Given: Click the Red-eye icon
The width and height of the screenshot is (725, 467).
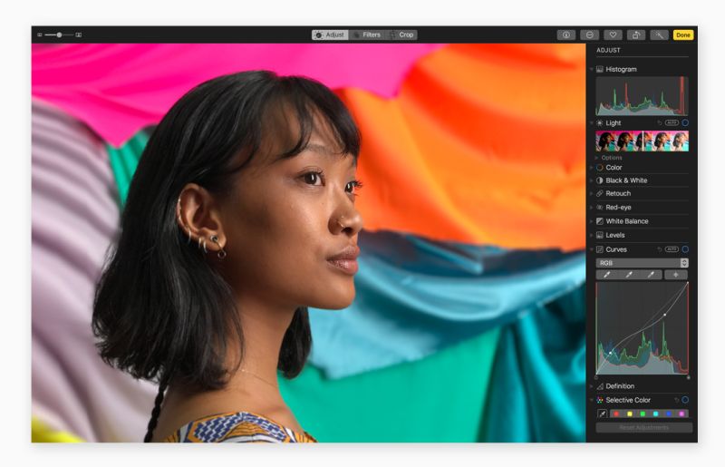Looking at the screenshot, I should pyautogui.click(x=600, y=208).
